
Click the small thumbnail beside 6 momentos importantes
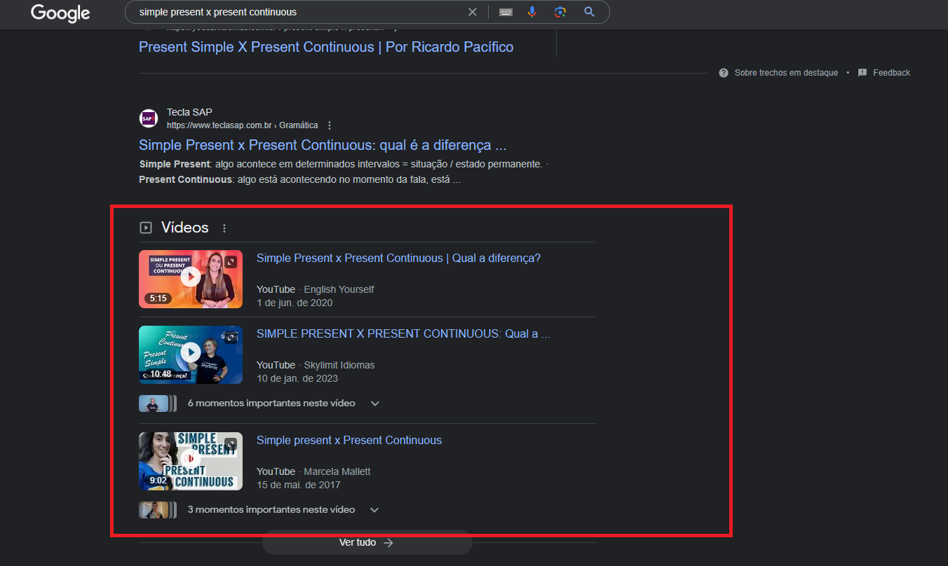[x=157, y=403]
